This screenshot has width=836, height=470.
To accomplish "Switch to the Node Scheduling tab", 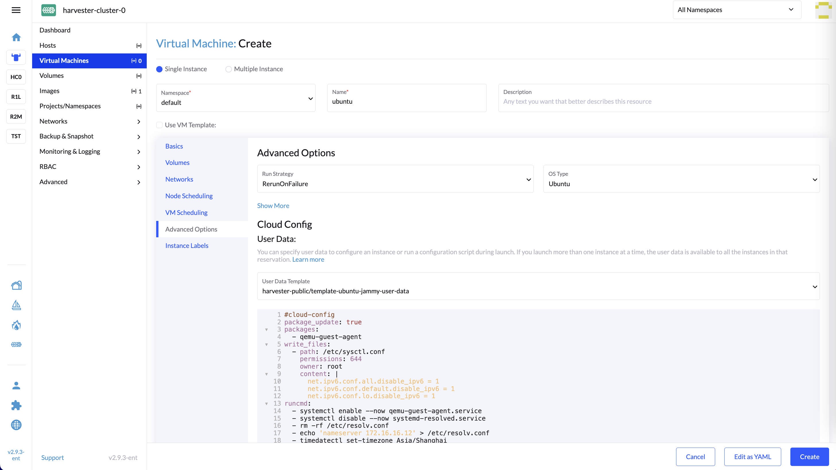I will [x=189, y=196].
